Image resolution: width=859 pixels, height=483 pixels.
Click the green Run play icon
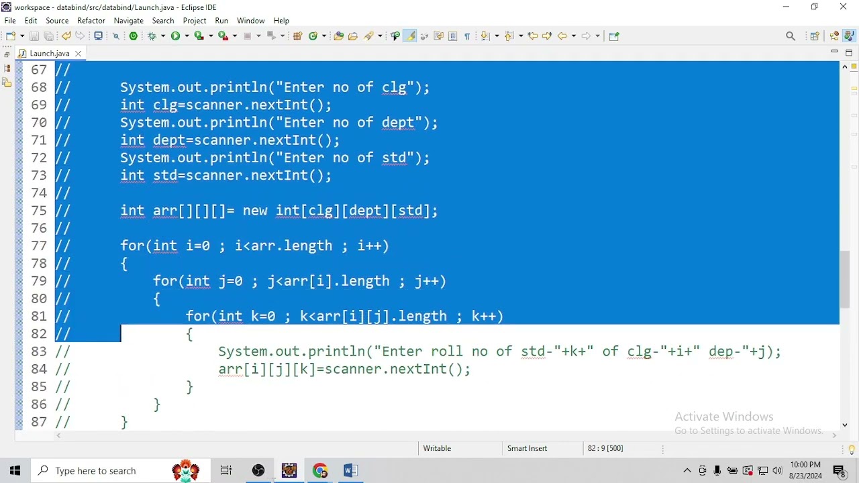[x=176, y=36]
